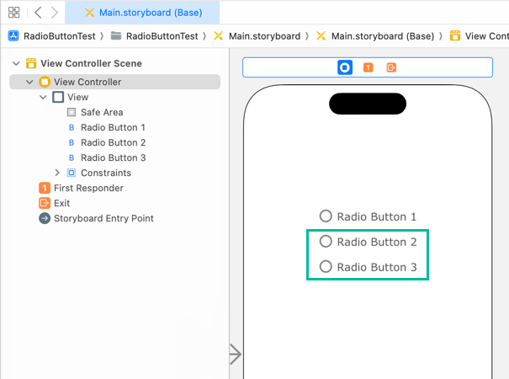Click the First Responder icon in scene dock
The image size is (509, 379).
pos(368,67)
